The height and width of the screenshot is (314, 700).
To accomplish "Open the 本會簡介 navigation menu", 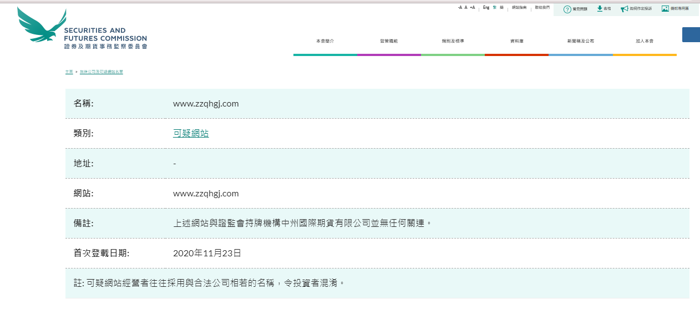I will coord(325,42).
